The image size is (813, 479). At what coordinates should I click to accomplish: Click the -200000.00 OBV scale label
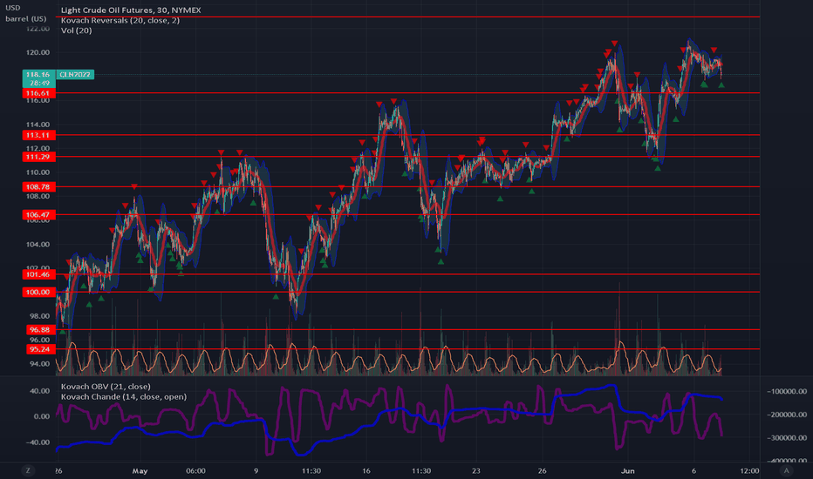[x=787, y=415]
